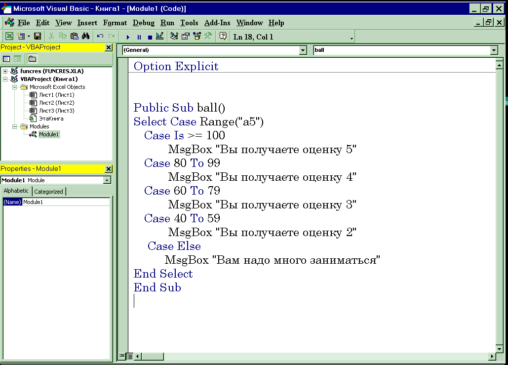Close the Properties - Module1 panel

click(x=109, y=169)
